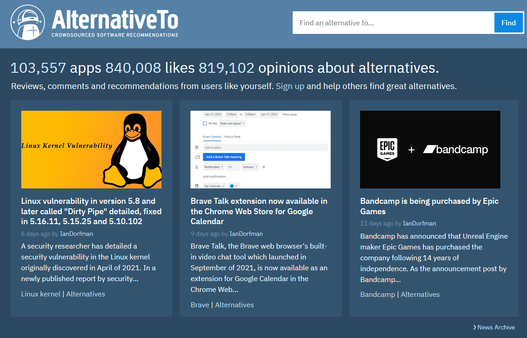Click the 'Bandcamp has announced that Unreal Engine' excerpt
Viewport: 527px width, 338px height.
click(434, 258)
